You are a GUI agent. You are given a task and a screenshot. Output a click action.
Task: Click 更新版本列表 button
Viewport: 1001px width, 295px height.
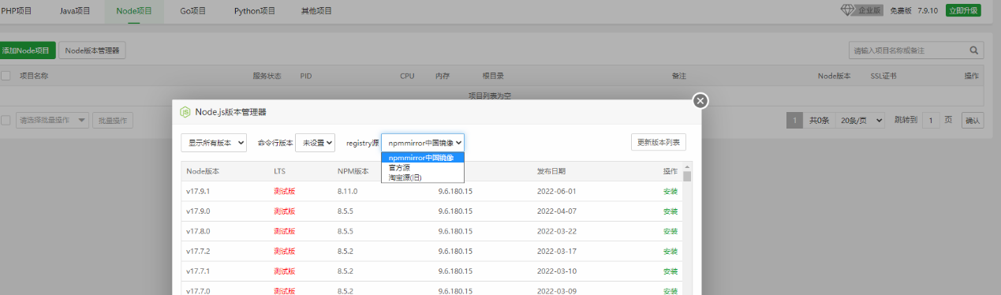coord(659,143)
